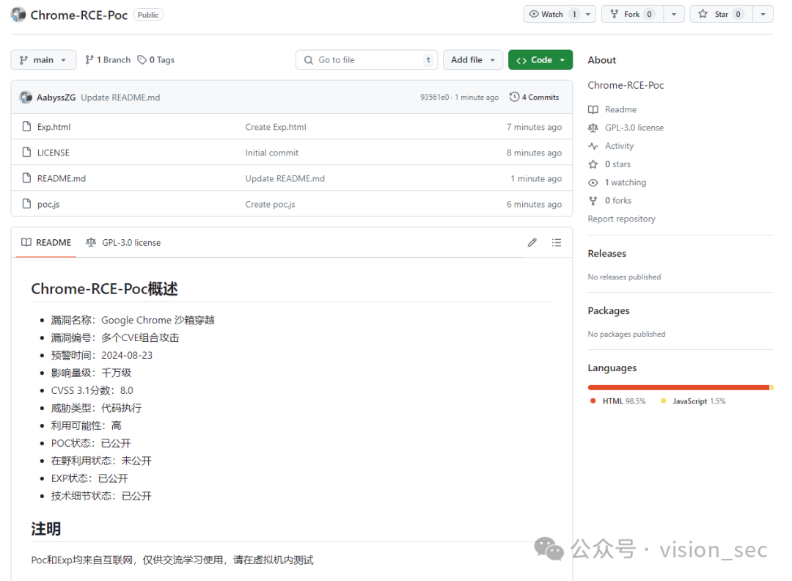Click the 注明 README heading

[46, 529]
